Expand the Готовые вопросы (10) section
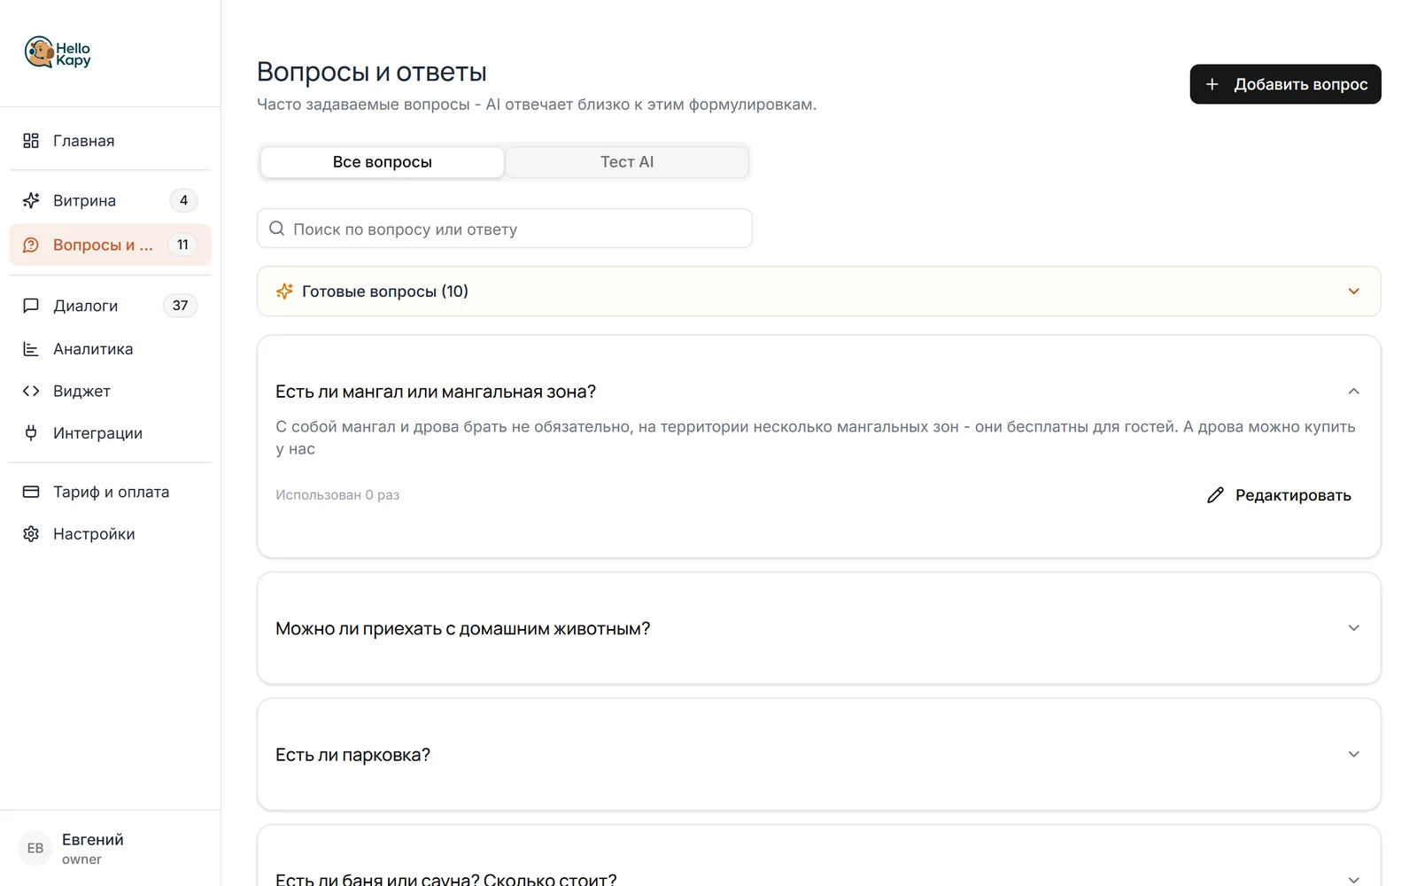Screen dimensions: 1417x886 click(x=819, y=291)
